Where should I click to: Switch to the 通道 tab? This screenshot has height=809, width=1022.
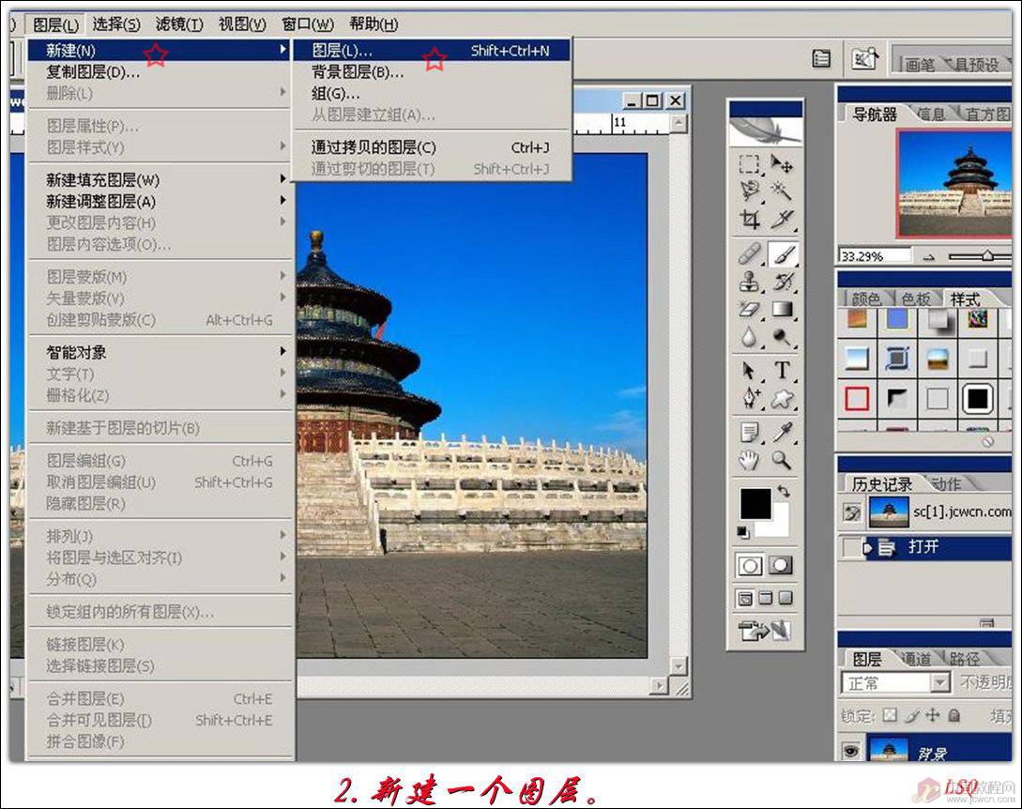916,659
